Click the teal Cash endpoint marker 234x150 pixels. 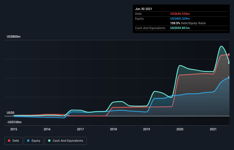click(x=229, y=63)
